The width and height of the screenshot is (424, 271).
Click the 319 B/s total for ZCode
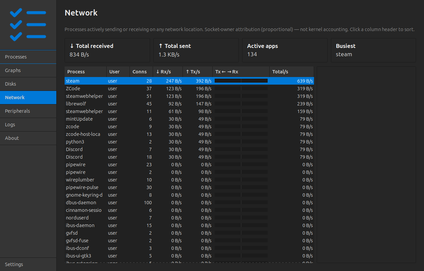point(305,89)
